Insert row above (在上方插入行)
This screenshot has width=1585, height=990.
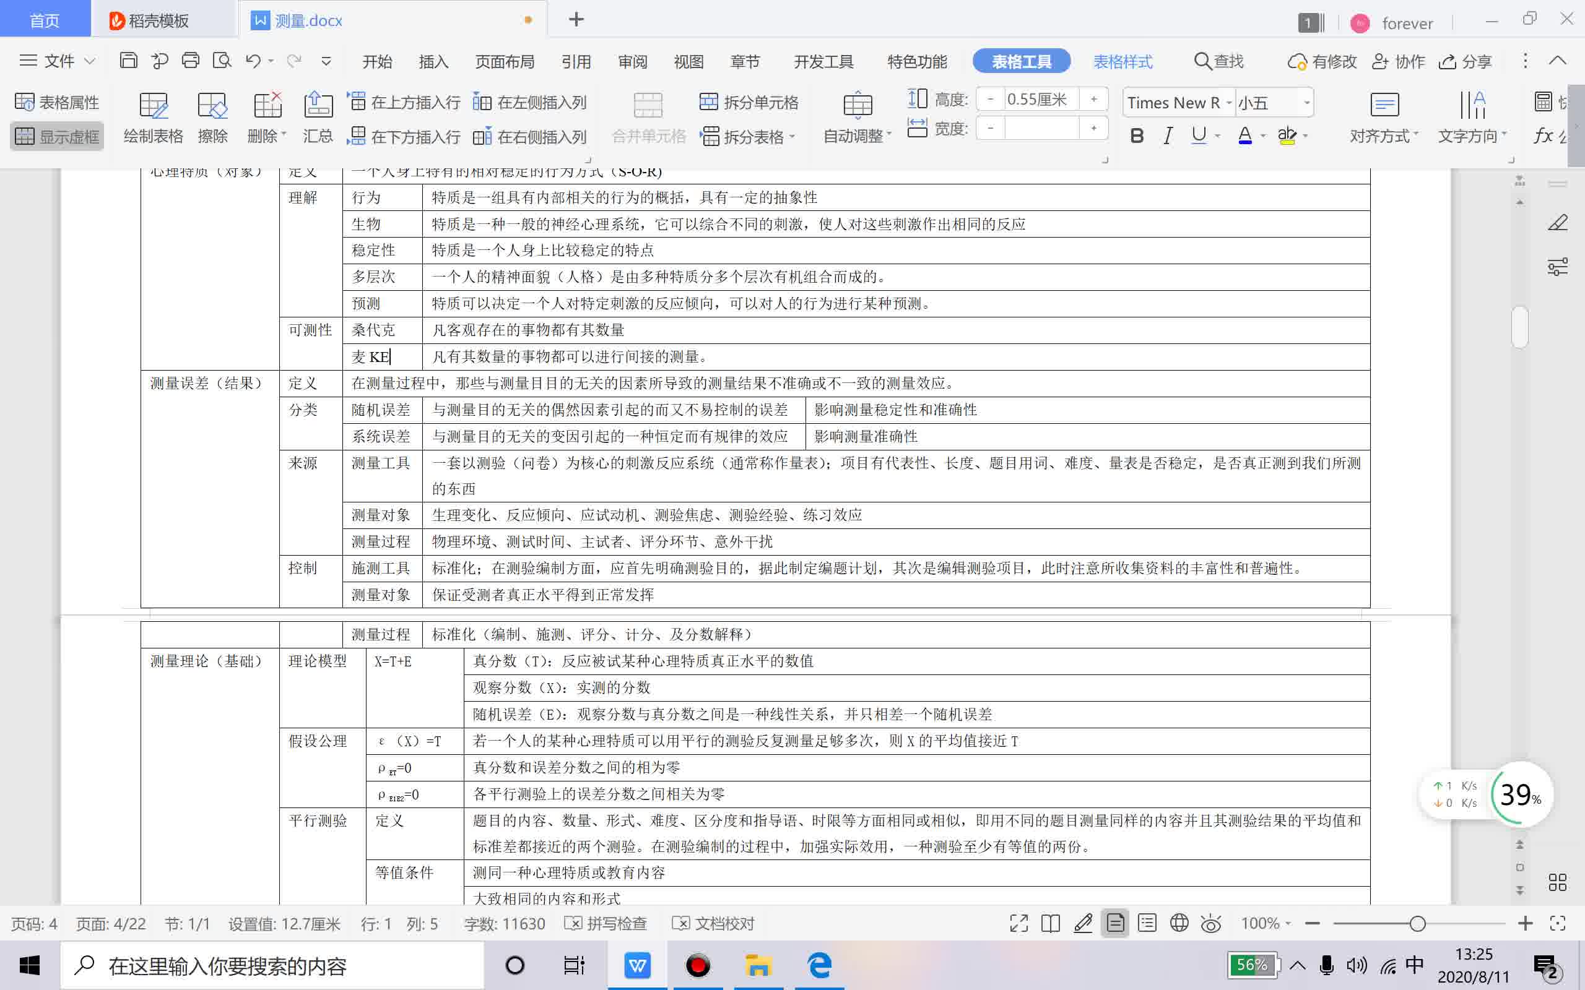pos(404,102)
